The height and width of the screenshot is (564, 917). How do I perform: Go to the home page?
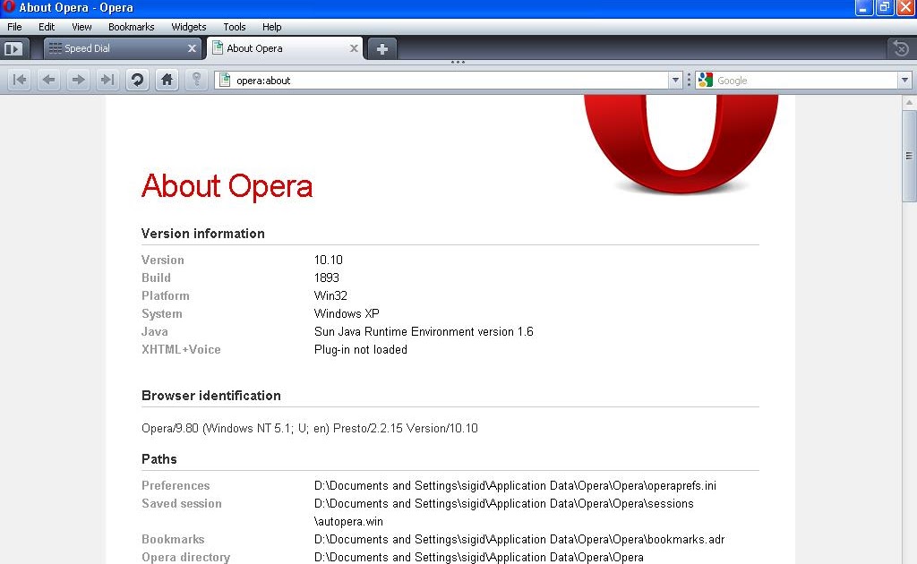pyautogui.click(x=167, y=80)
